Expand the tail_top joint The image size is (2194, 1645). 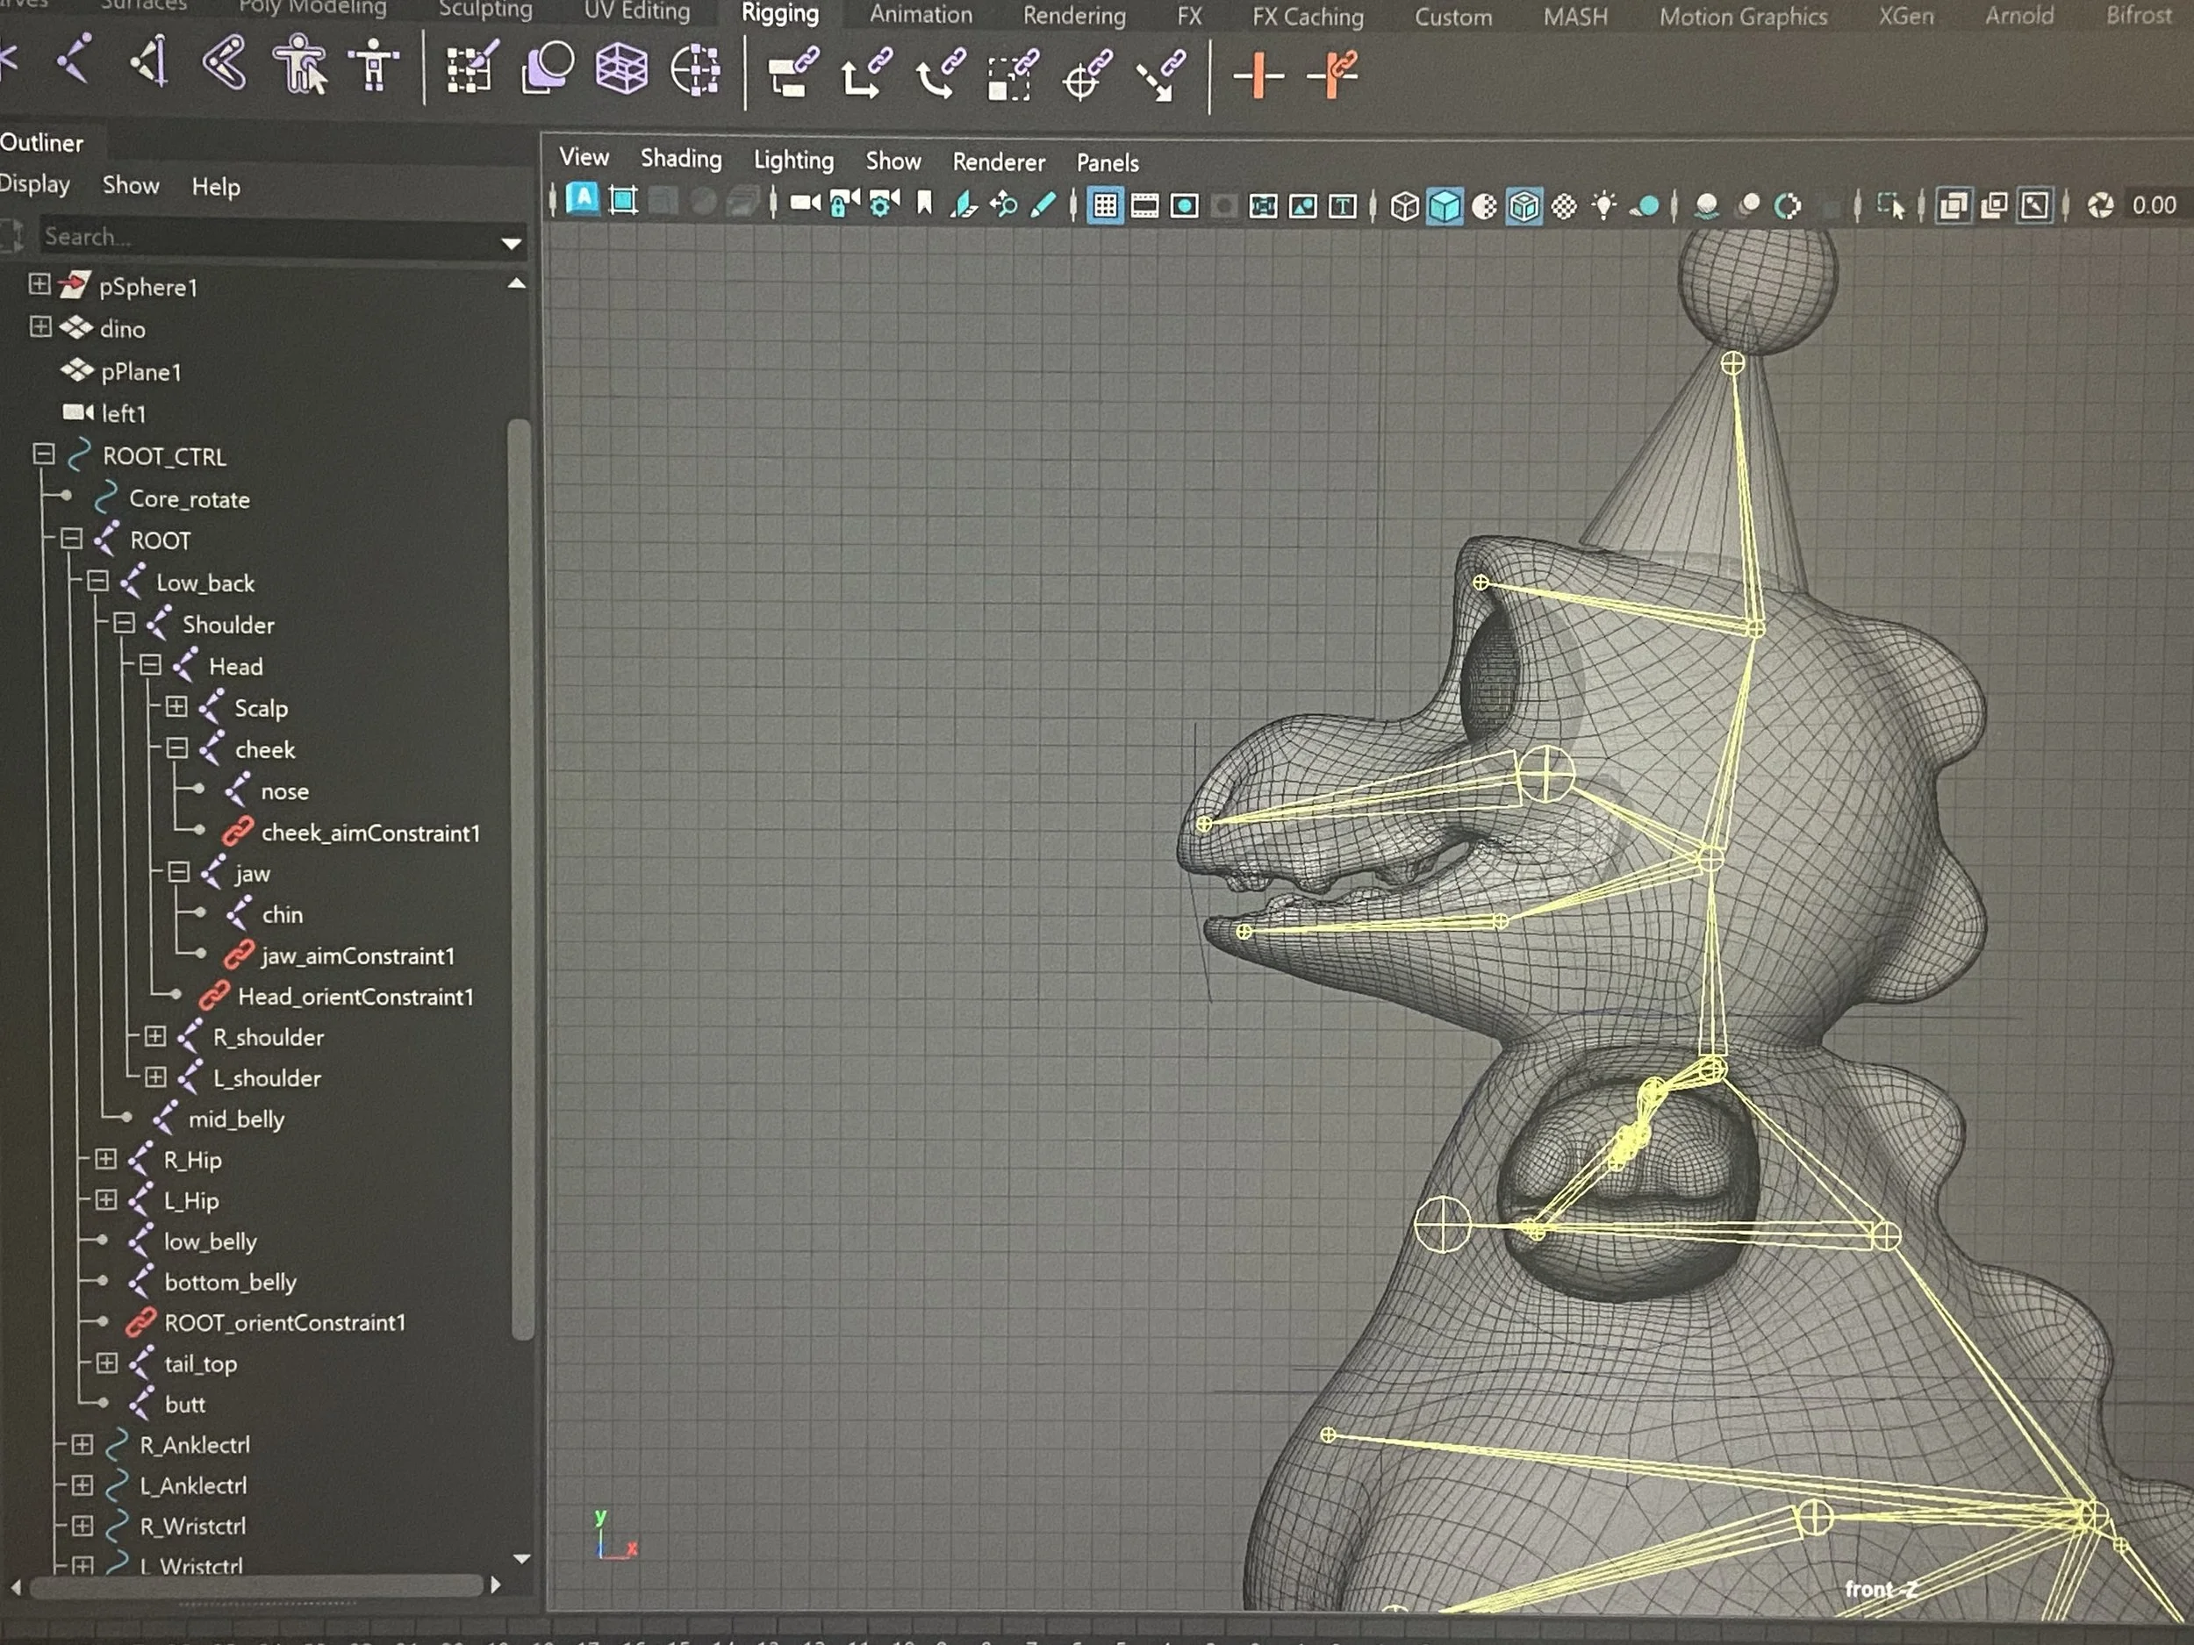point(106,1362)
